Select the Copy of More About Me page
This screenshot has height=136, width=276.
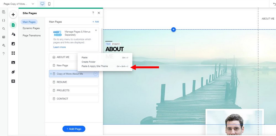pos(74,74)
